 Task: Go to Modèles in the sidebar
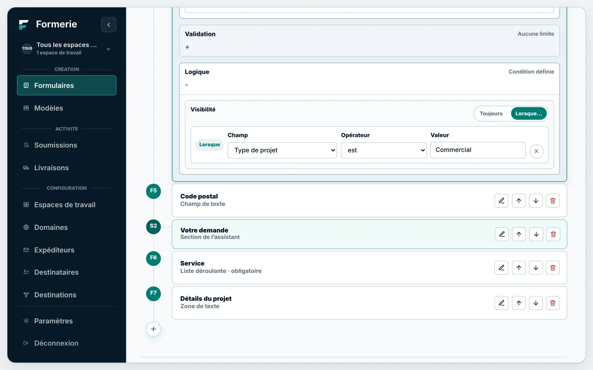(67, 108)
